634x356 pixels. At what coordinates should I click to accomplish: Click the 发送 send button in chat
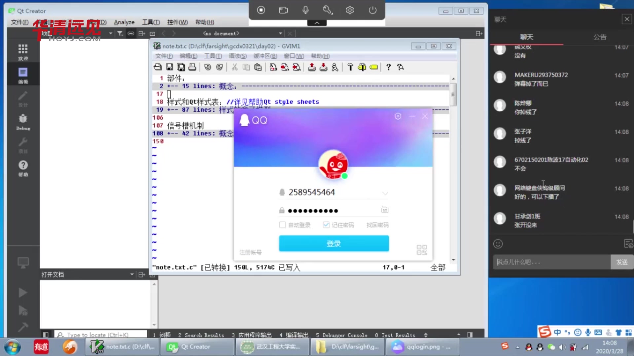click(622, 262)
